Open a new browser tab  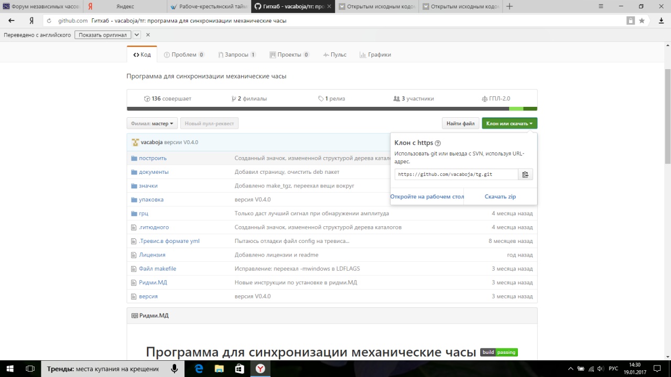tap(509, 6)
